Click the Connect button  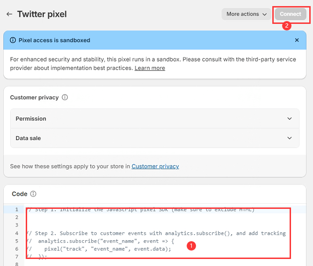point(291,14)
